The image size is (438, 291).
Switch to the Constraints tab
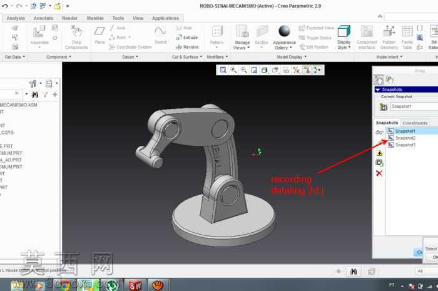(x=415, y=123)
